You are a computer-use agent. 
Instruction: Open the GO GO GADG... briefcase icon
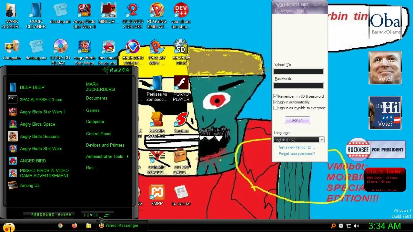tap(181, 161)
